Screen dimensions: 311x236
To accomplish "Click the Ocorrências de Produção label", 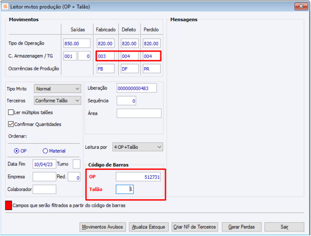I will [34, 69].
